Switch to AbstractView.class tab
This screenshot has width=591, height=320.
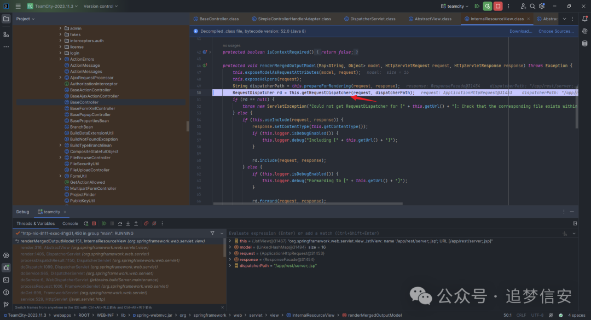point(430,19)
